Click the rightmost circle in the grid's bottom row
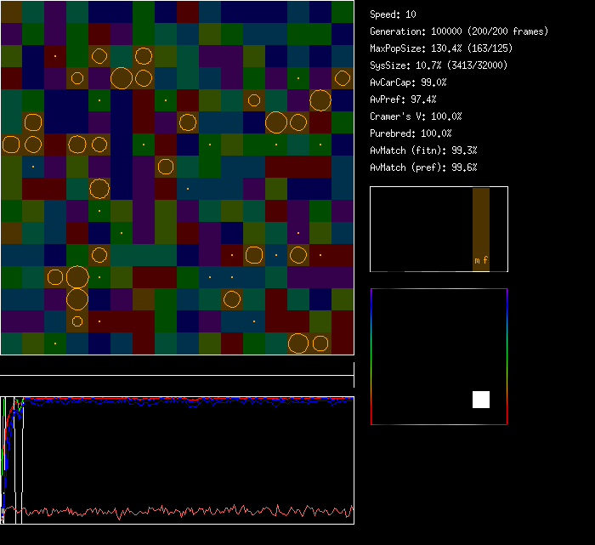The width and height of the screenshot is (595, 545). point(320,343)
